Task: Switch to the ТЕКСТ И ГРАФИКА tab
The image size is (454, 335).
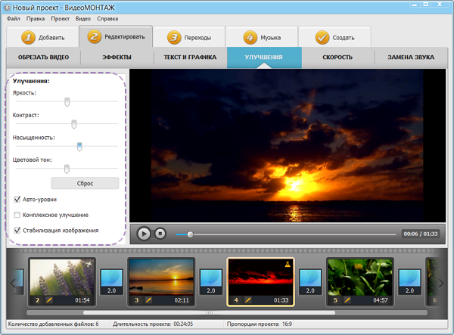Action: [x=190, y=57]
